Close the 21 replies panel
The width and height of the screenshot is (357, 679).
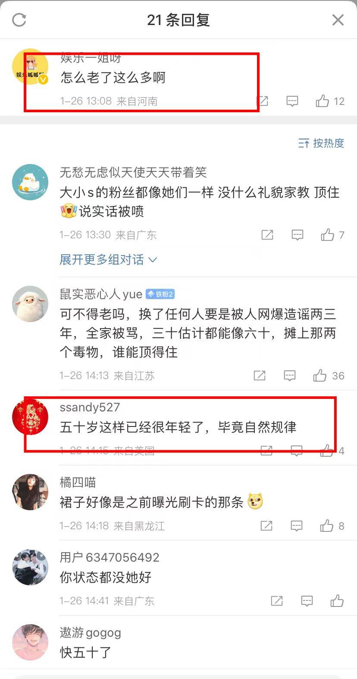(x=338, y=20)
